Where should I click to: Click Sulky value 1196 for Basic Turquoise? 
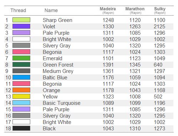click(x=159, y=103)
